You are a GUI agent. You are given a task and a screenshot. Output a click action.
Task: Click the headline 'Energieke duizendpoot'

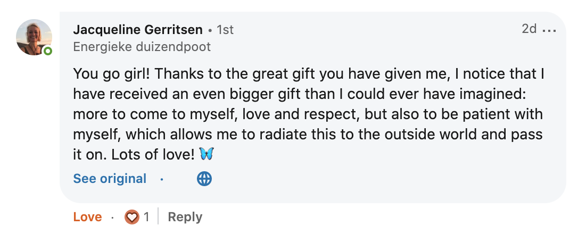(x=142, y=47)
